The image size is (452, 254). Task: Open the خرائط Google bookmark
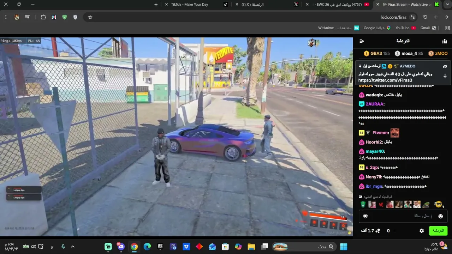pyautogui.click(x=377, y=28)
